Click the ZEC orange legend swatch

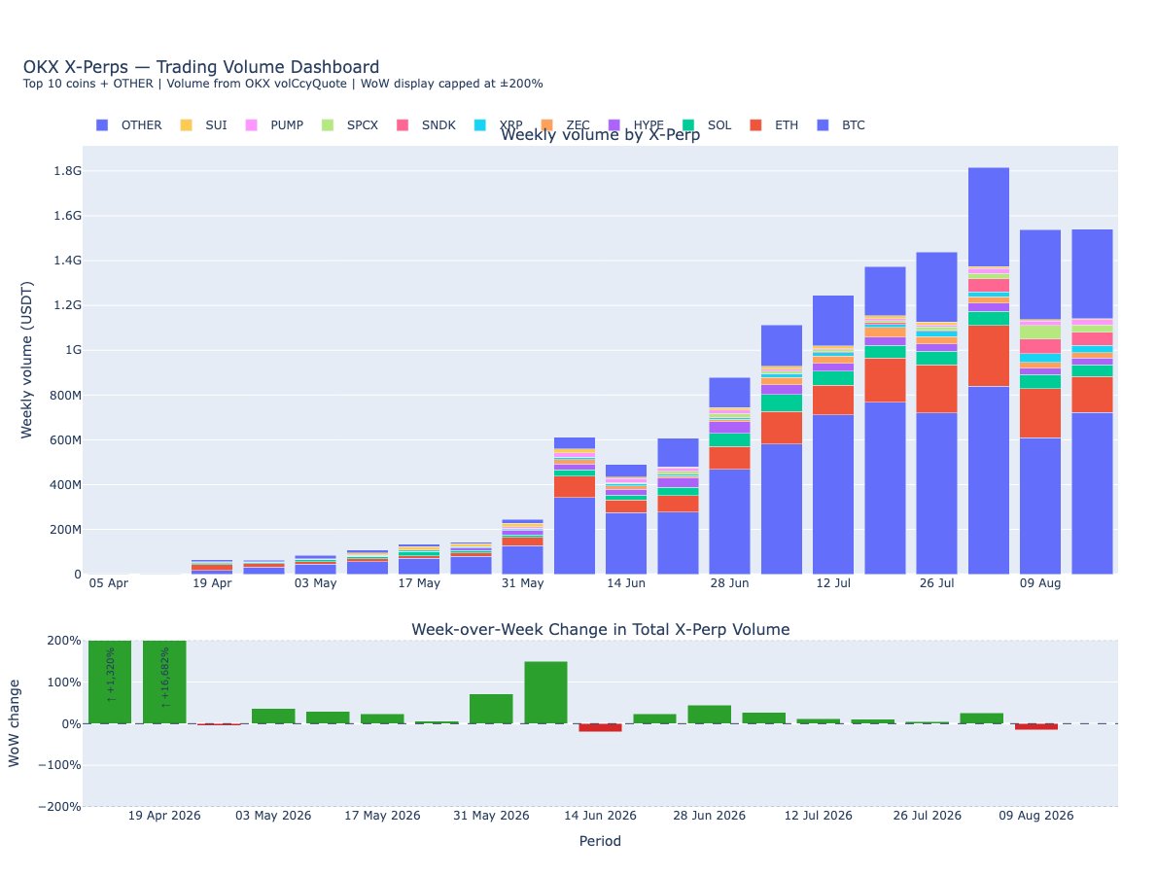[x=546, y=125]
